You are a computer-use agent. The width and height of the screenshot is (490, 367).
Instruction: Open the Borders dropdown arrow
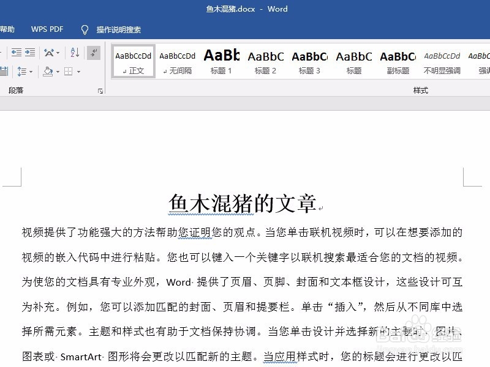pos(77,71)
